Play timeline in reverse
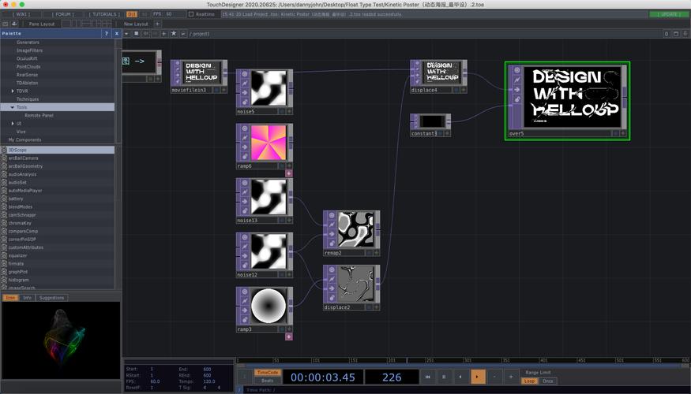This screenshot has width=691, height=394. (x=461, y=377)
